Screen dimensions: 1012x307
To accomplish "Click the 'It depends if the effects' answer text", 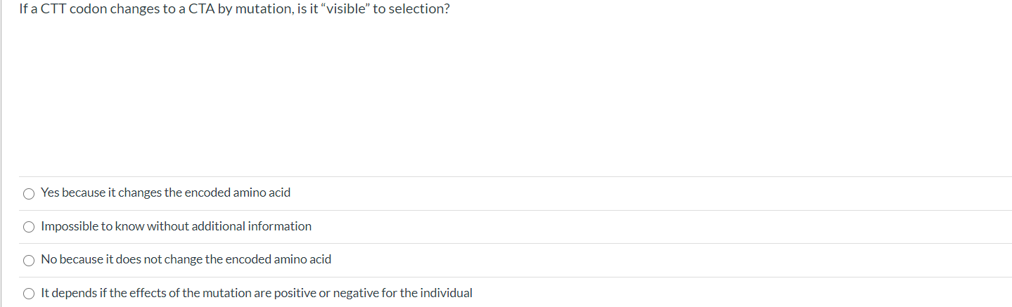I will point(256,293).
